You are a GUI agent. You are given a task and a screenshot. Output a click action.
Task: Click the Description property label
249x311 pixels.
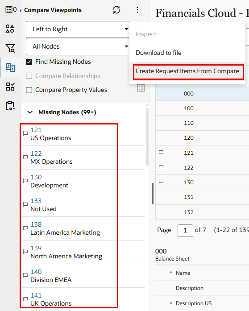(190, 288)
